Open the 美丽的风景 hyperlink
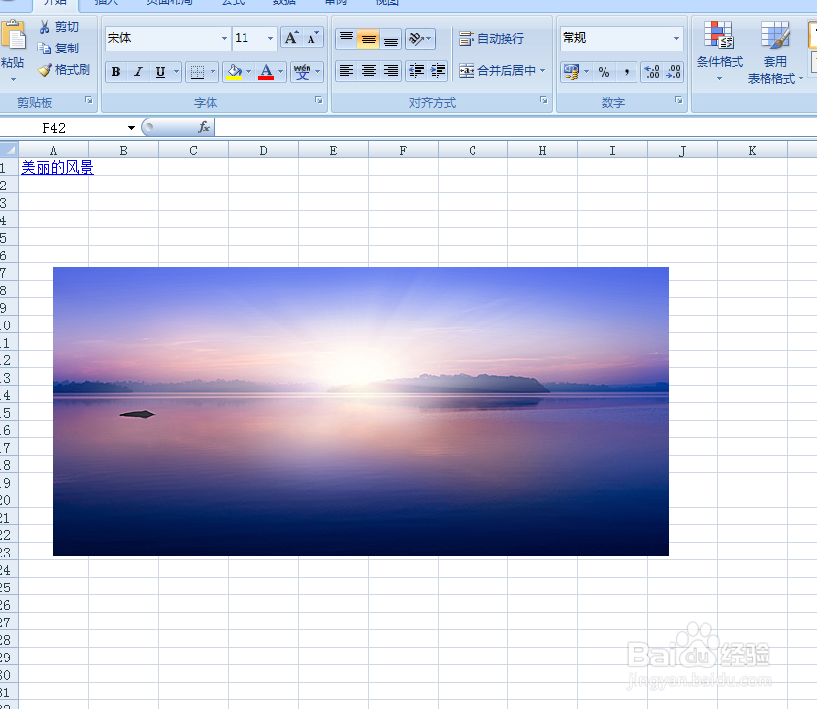 click(x=58, y=167)
